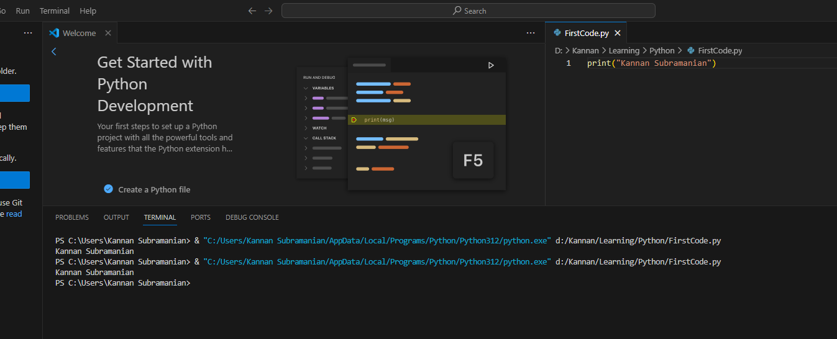This screenshot has width=837, height=339.
Task: Go back using the walkthrough chevron arrow
Action: [x=54, y=52]
